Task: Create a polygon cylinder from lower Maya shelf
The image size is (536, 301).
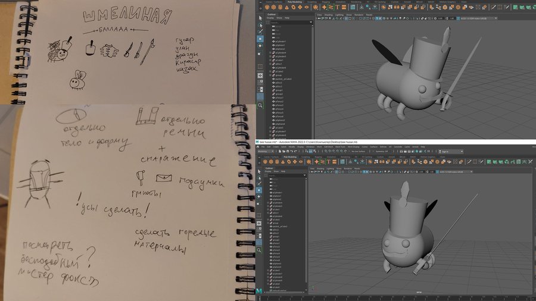Action: pyautogui.click(x=277, y=162)
